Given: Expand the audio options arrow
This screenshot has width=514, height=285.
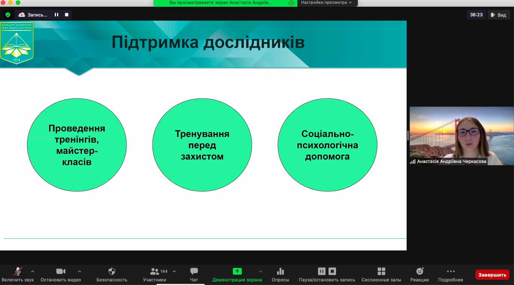Looking at the screenshot, I should pyautogui.click(x=33, y=271).
